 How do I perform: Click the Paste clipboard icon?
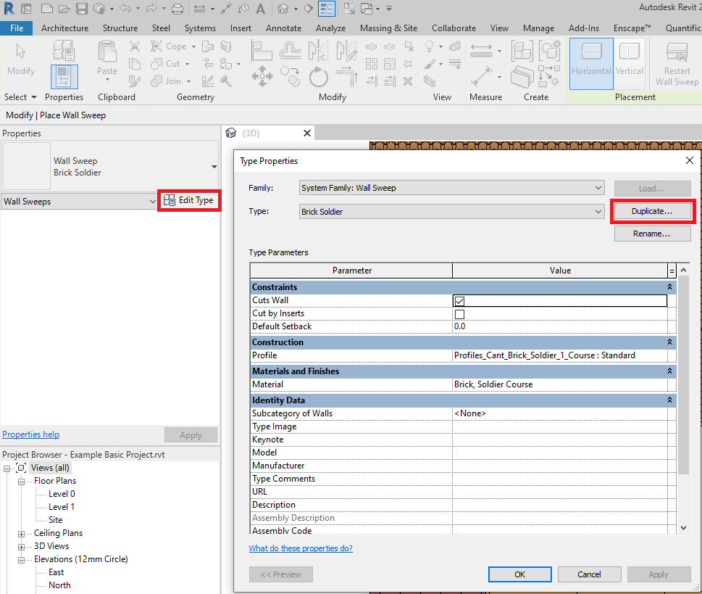tap(107, 51)
